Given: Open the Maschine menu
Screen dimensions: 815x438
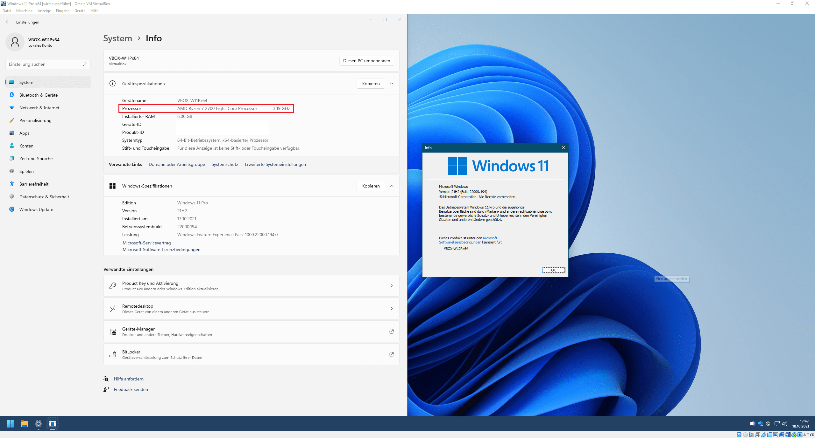Looking at the screenshot, I should tap(24, 11).
